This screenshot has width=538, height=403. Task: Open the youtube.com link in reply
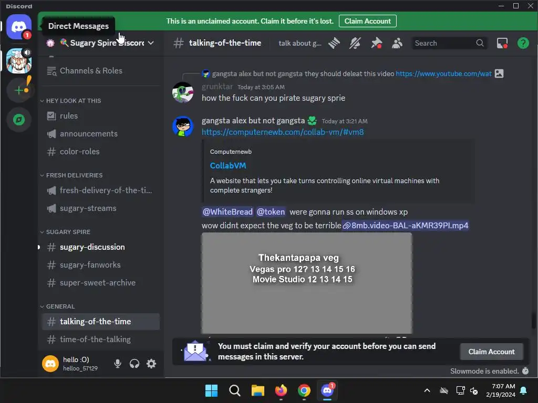tap(443, 73)
